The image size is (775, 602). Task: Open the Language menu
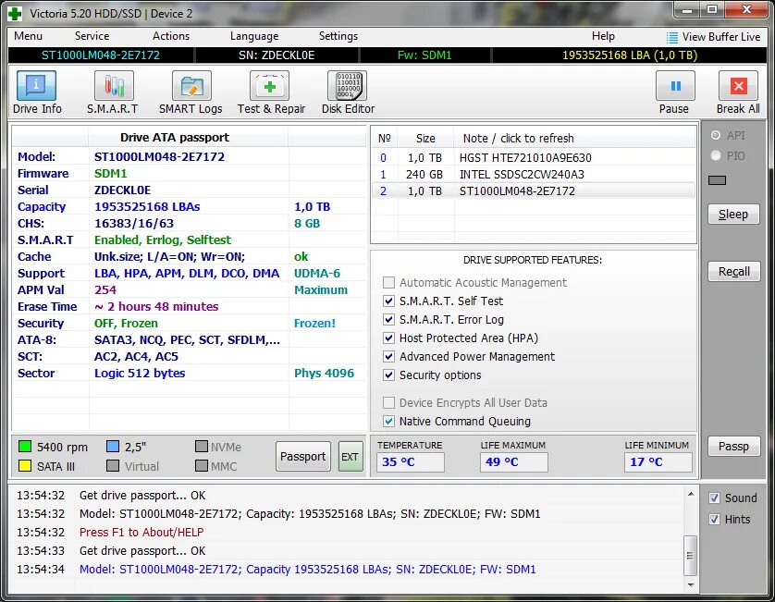[254, 36]
